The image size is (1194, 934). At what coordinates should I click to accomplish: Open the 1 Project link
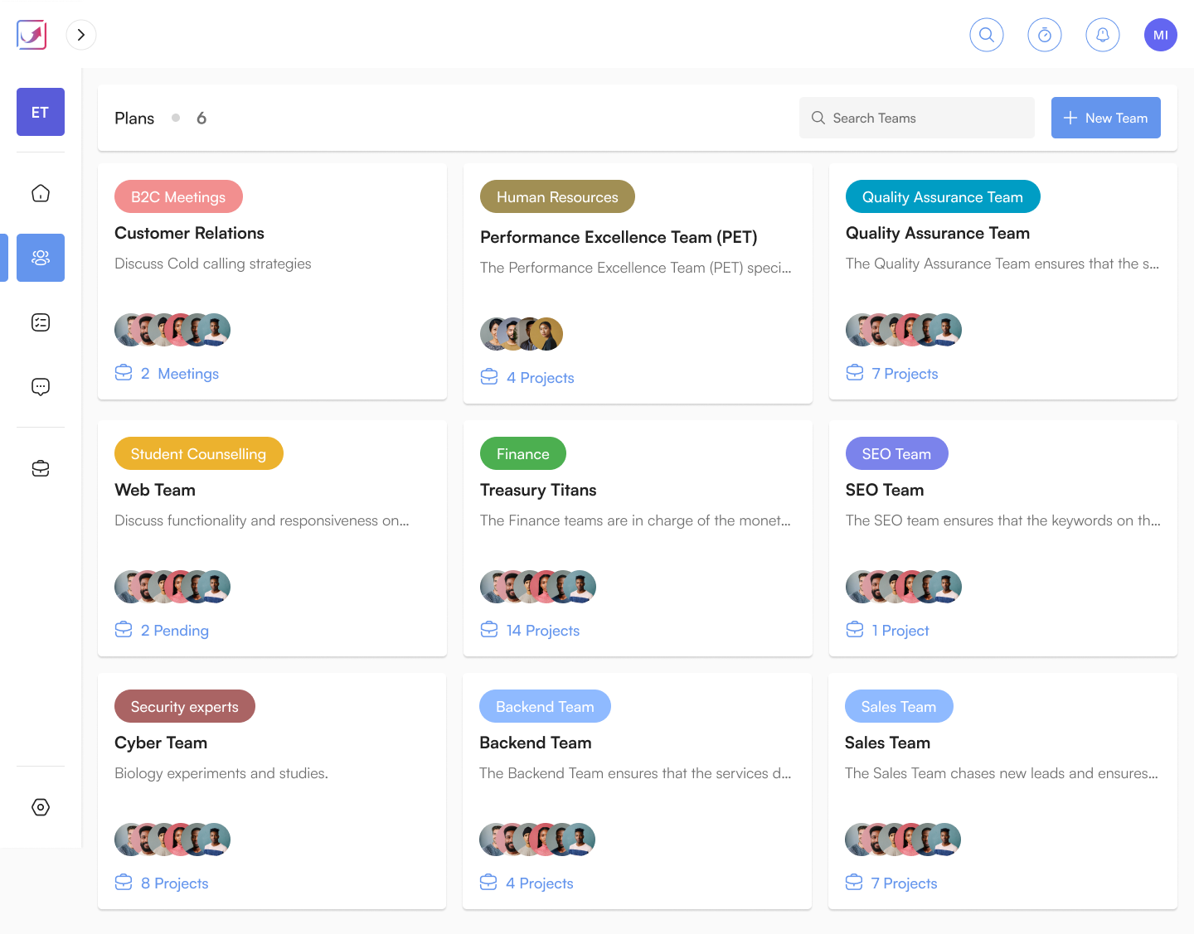click(900, 631)
